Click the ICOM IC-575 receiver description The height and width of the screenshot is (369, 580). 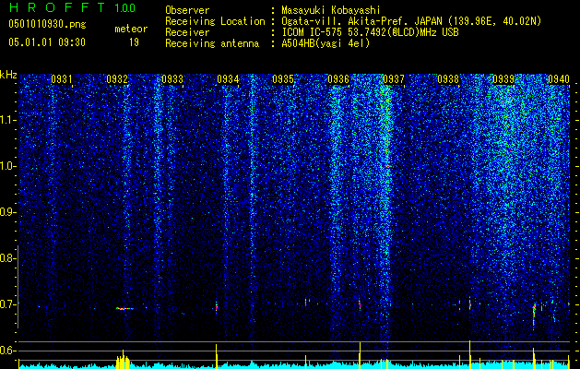pos(370,32)
